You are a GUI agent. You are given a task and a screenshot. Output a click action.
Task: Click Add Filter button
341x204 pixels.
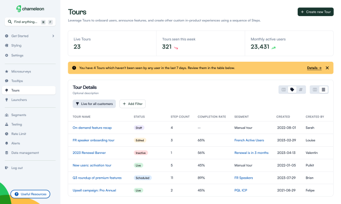coord(133,104)
